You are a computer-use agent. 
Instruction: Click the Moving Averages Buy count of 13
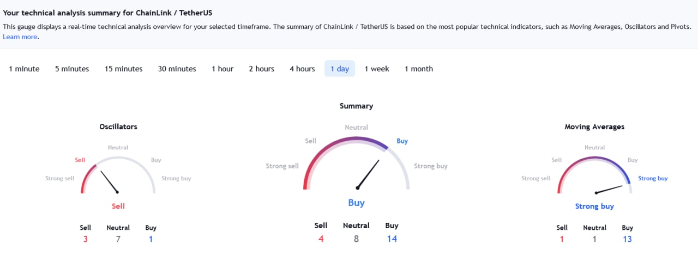point(628,239)
